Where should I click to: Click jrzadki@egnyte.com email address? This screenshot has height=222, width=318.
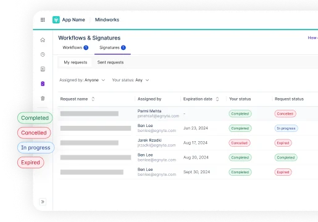(x=156, y=145)
